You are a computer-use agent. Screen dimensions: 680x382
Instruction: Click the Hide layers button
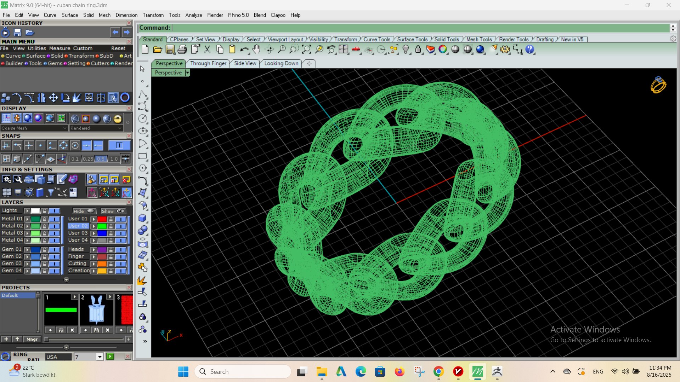click(x=84, y=211)
